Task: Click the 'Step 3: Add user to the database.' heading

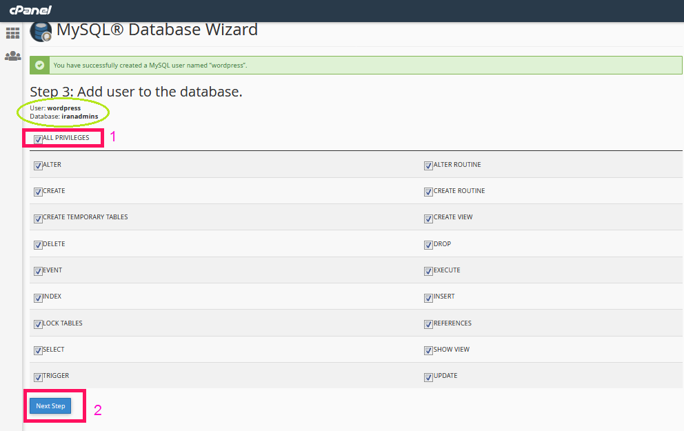Action: [x=136, y=92]
